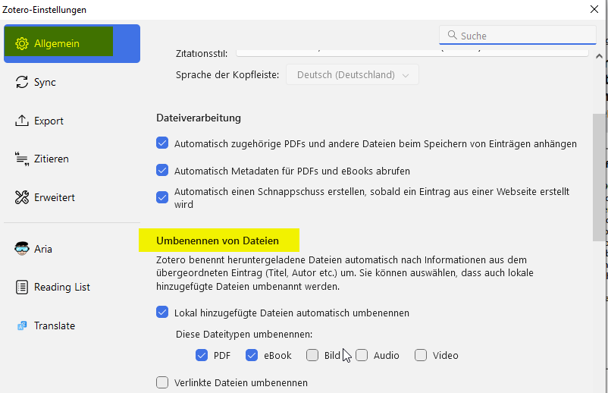608x393 pixels.
Task: Select the Reading List pane label
Action: pyautogui.click(x=62, y=287)
